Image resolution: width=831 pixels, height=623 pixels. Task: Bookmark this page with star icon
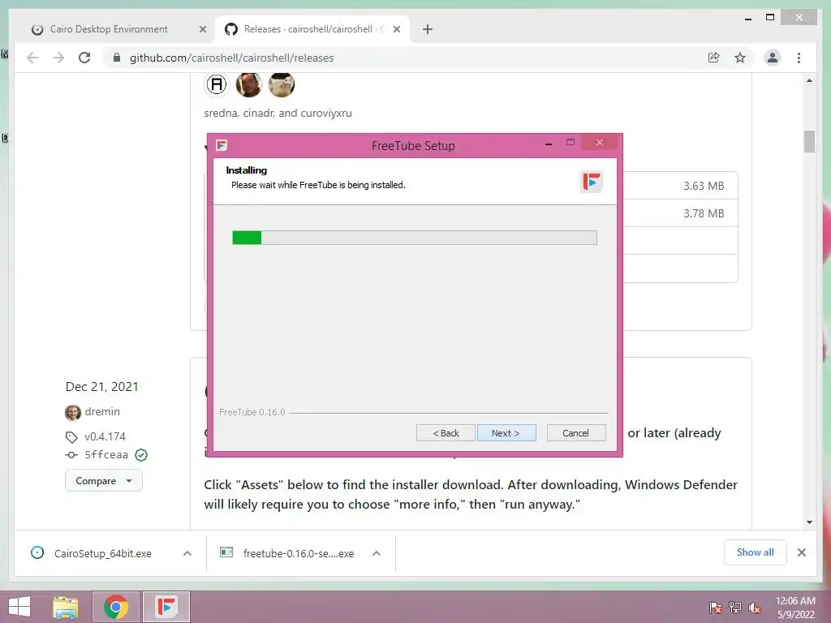tap(740, 58)
